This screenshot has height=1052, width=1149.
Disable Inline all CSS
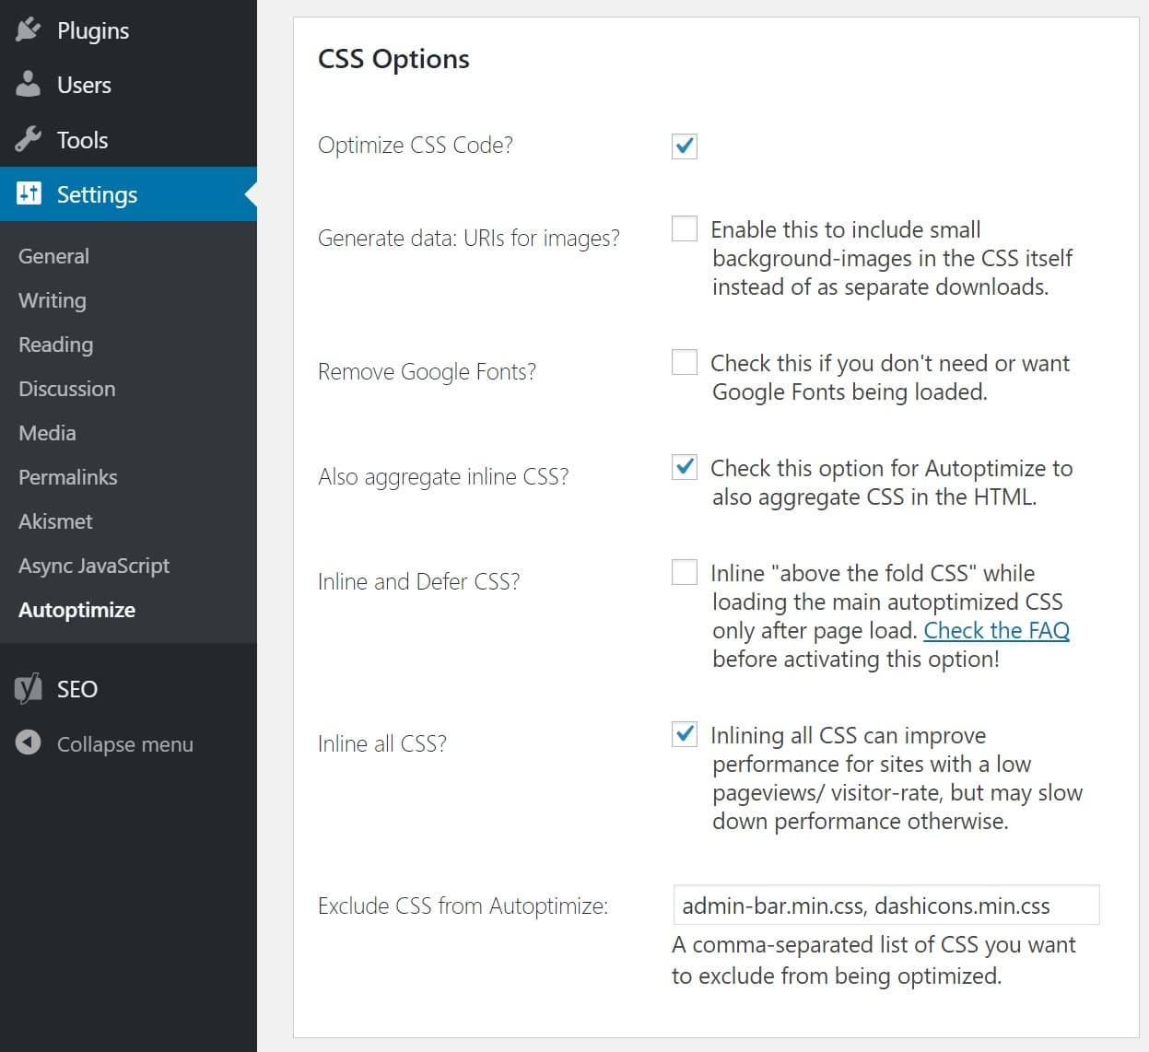684,735
